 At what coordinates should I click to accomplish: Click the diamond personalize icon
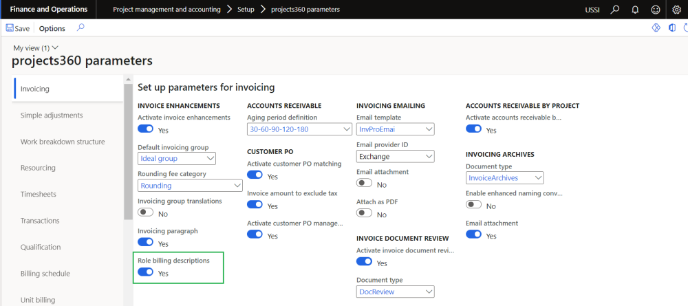tap(656, 28)
